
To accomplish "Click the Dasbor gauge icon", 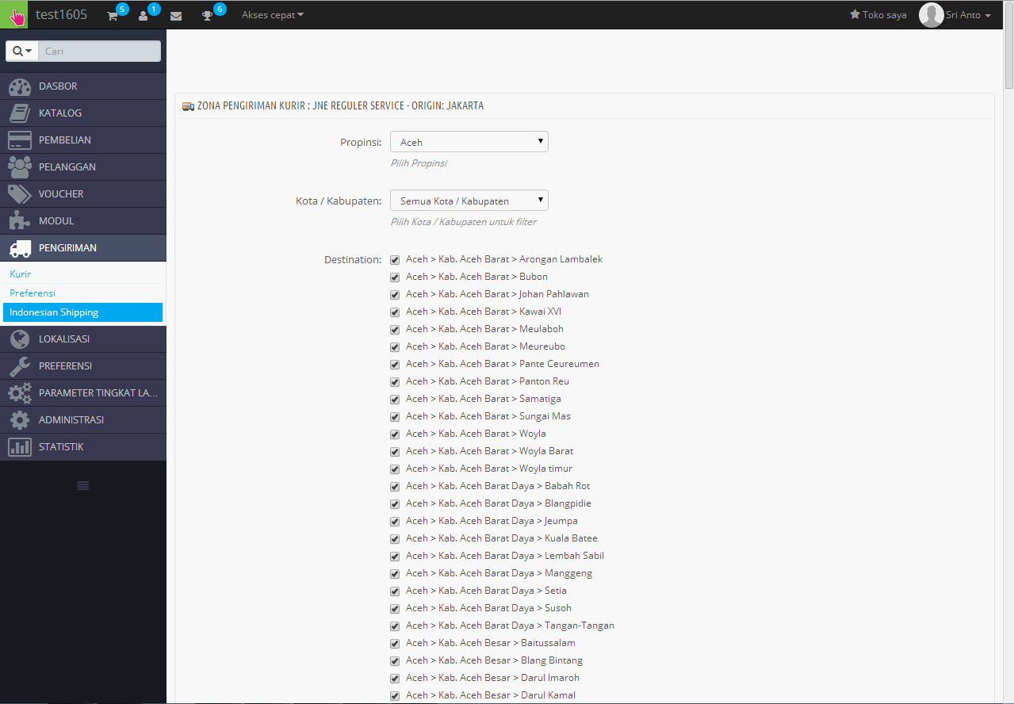I will (x=20, y=86).
